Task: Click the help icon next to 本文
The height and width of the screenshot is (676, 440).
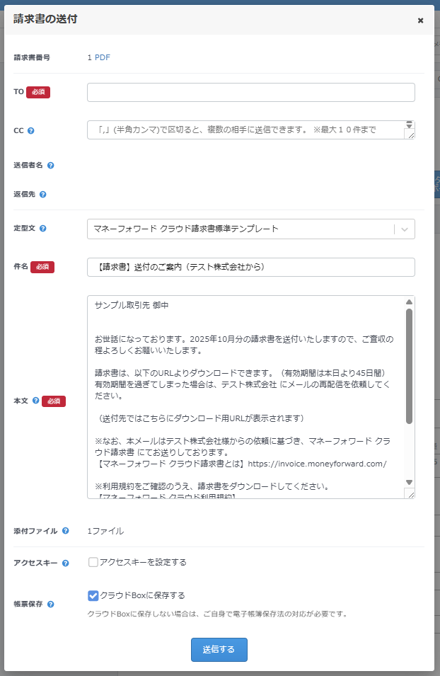Action: point(36,401)
